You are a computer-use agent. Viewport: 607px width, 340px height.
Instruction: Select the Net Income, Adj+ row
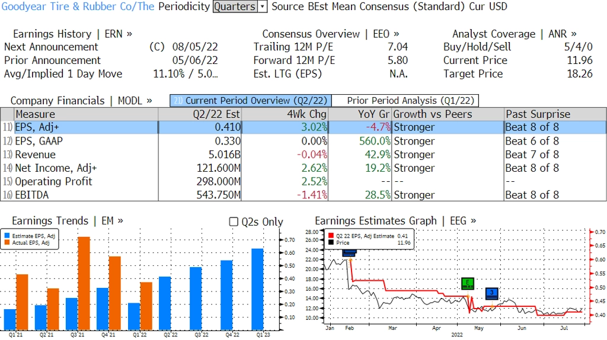[x=303, y=168]
